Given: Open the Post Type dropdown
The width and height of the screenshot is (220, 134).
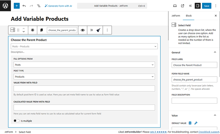Looking at the screenshot, I should click(x=84, y=77).
